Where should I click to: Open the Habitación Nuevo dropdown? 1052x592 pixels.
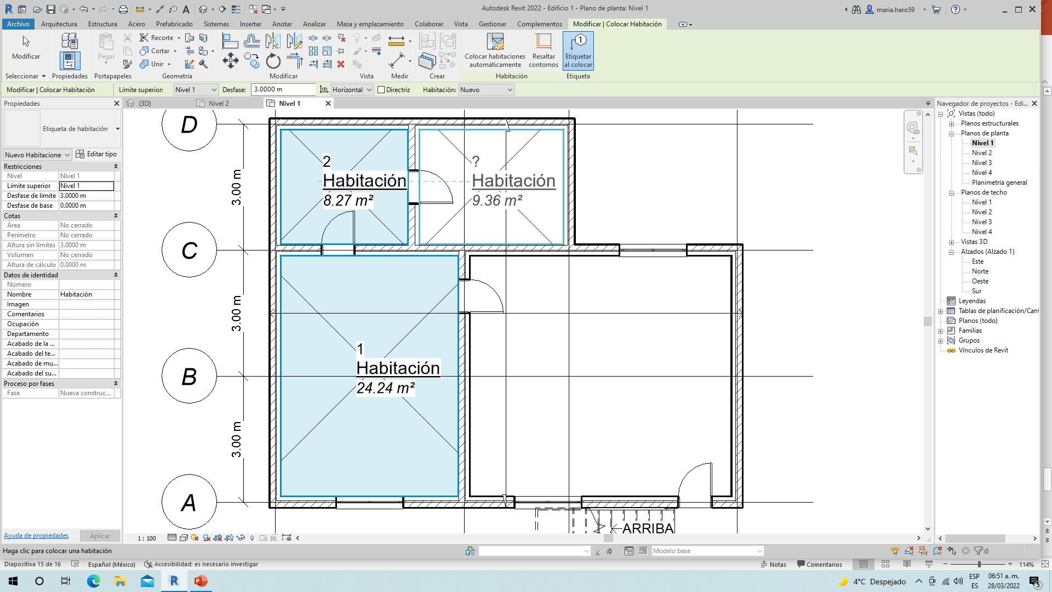(x=486, y=90)
